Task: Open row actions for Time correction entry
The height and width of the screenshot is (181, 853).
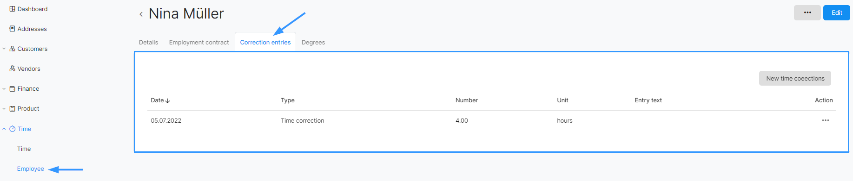Action: click(825, 120)
